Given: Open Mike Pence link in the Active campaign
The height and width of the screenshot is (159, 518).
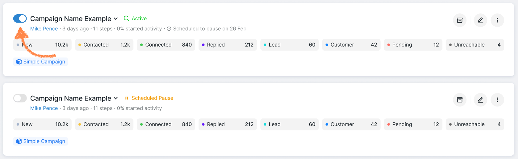Looking at the screenshot, I should click(x=44, y=29).
